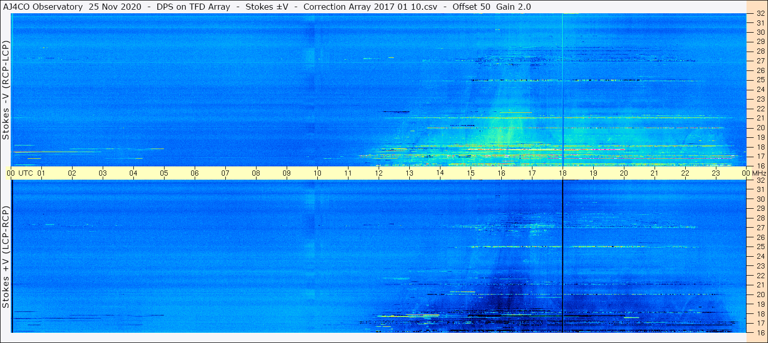Select the 09 hour tick on time axis
Screen dimensions: 768x343
coord(287,173)
